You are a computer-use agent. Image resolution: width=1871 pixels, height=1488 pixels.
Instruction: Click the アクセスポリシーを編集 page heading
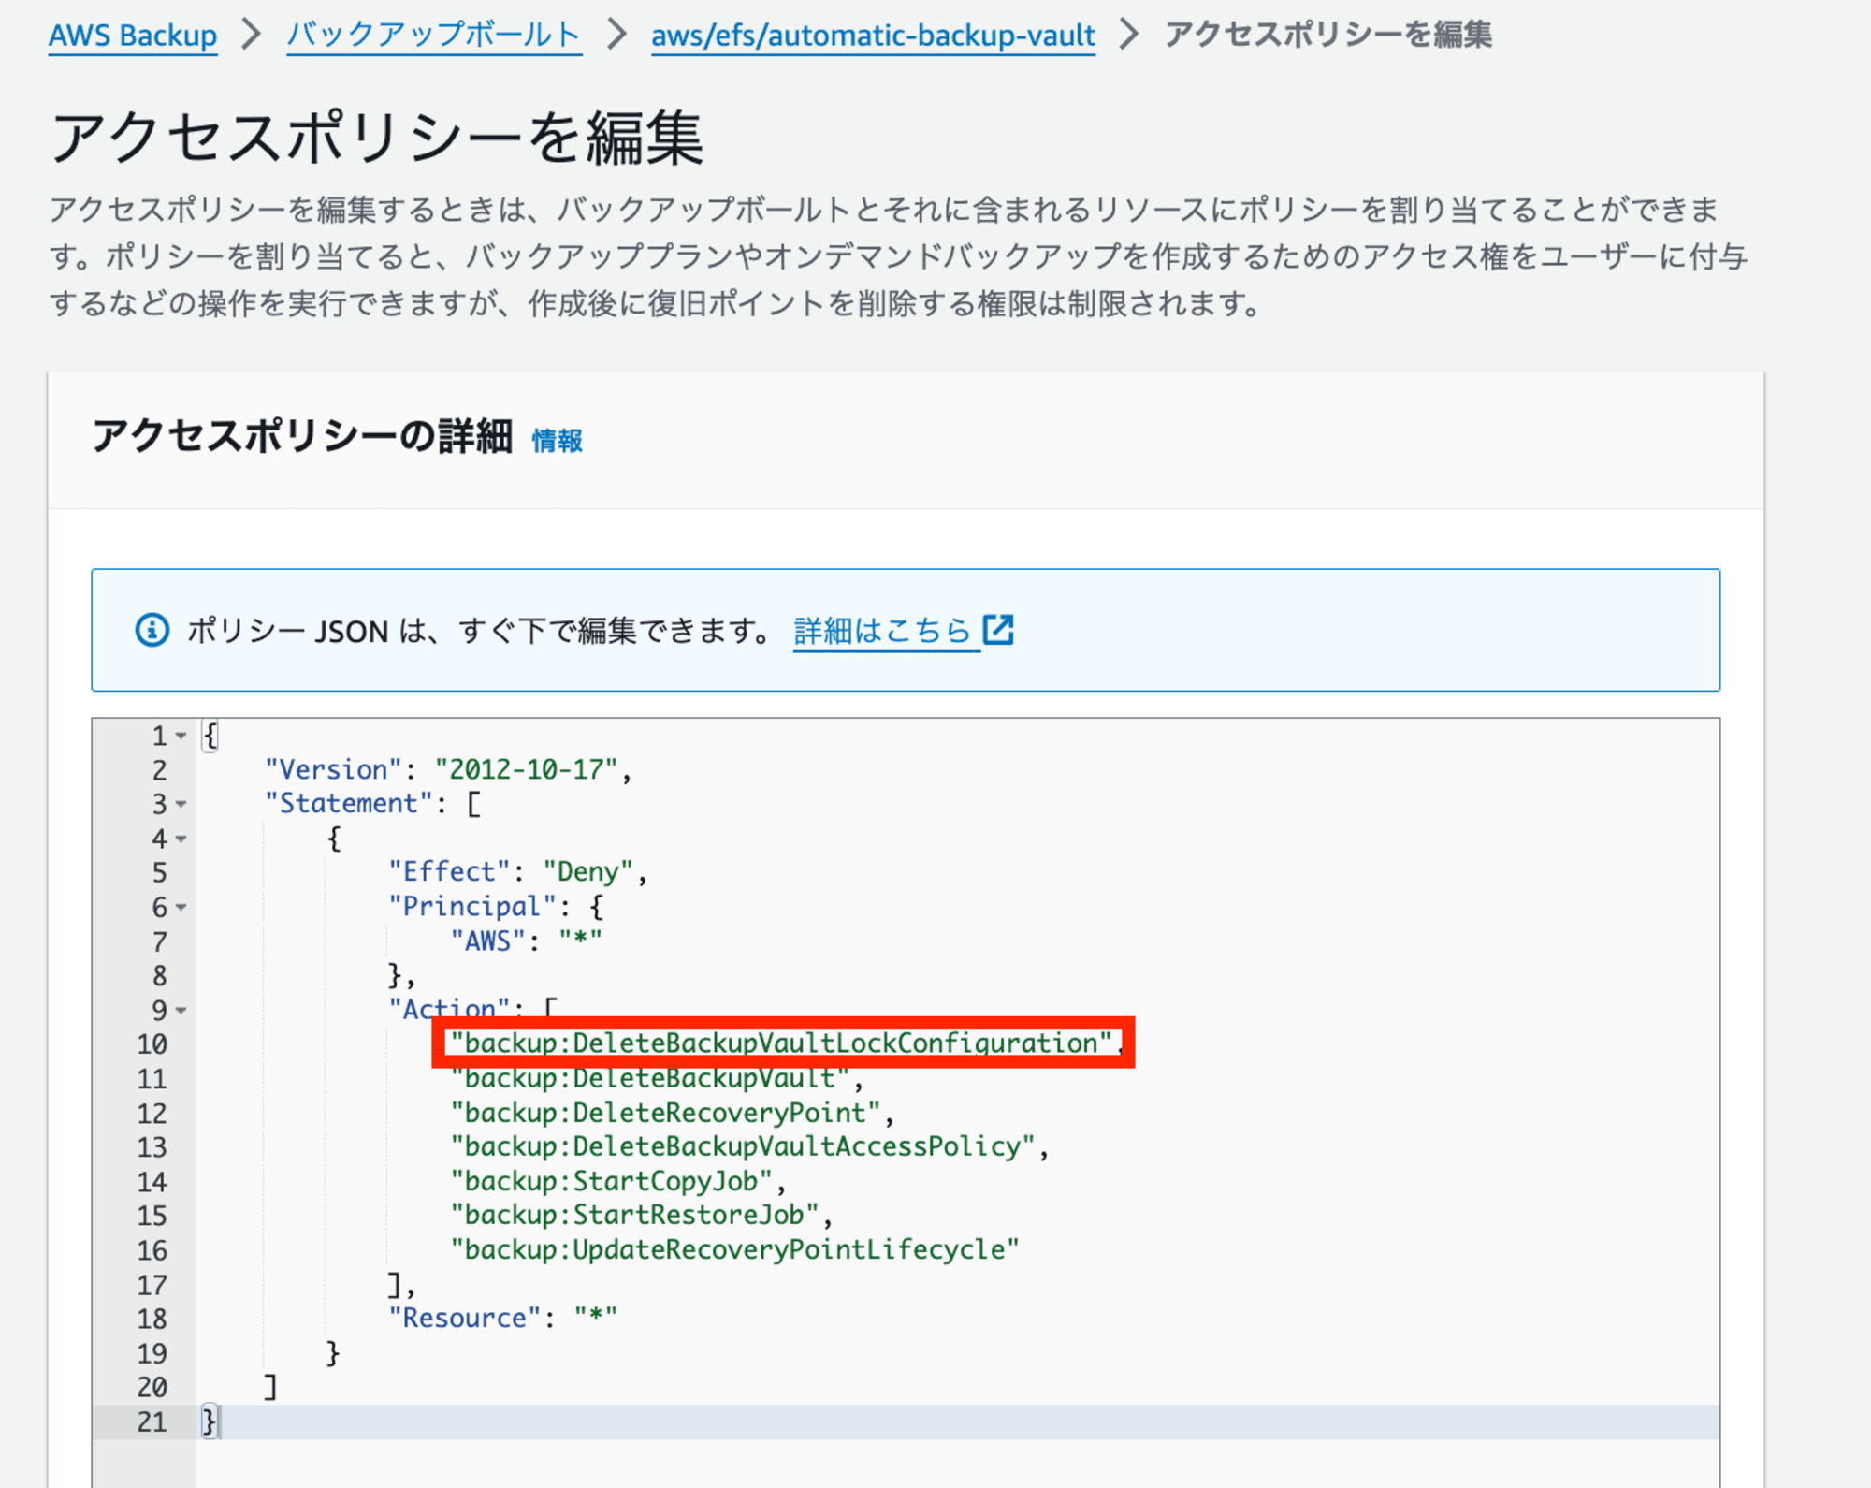click(x=376, y=137)
